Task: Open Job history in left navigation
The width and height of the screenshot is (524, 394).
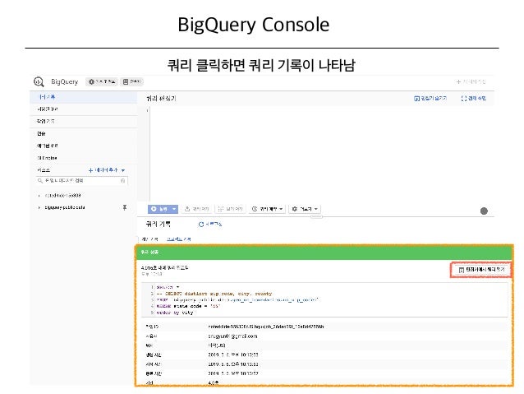Action: tap(45, 121)
